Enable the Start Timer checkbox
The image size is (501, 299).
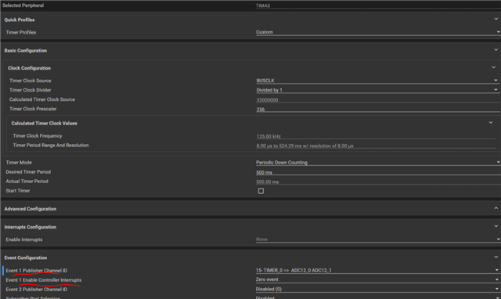point(261,191)
